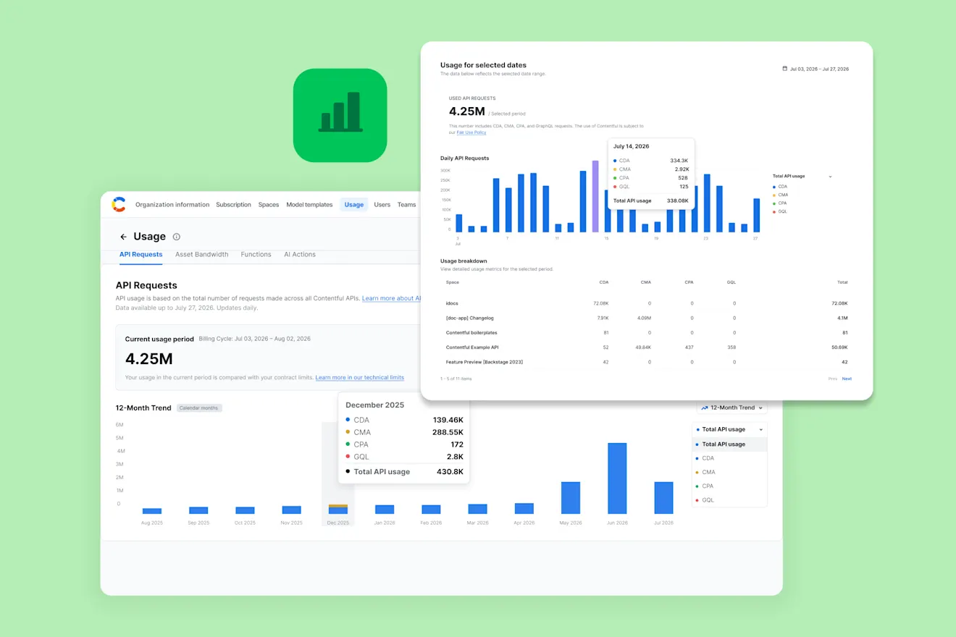Open the info icon next to Usage
The image size is (956, 637).
click(177, 237)
